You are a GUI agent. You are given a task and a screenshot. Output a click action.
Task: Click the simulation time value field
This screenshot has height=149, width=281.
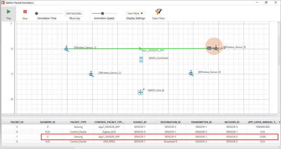click(x=74, y=13)
